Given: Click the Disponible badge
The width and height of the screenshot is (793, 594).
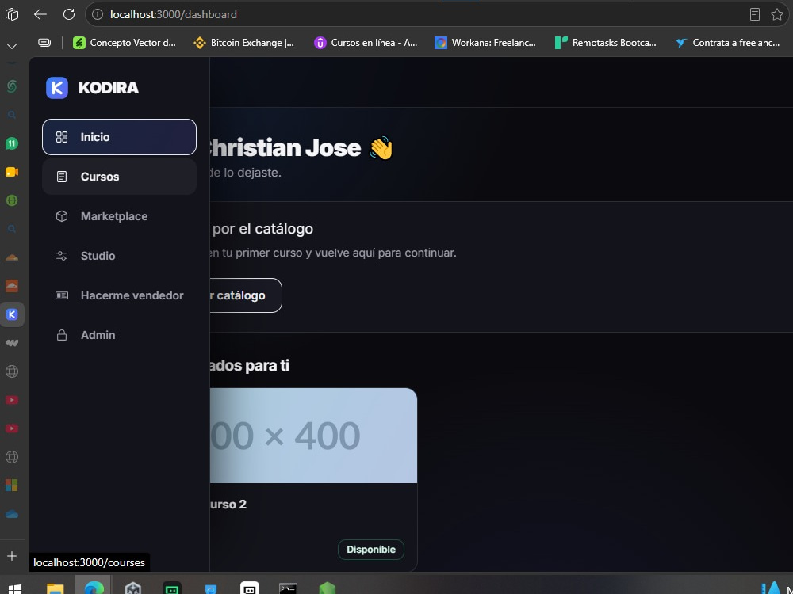Looking at the screenshot, I should coord(370,550).
